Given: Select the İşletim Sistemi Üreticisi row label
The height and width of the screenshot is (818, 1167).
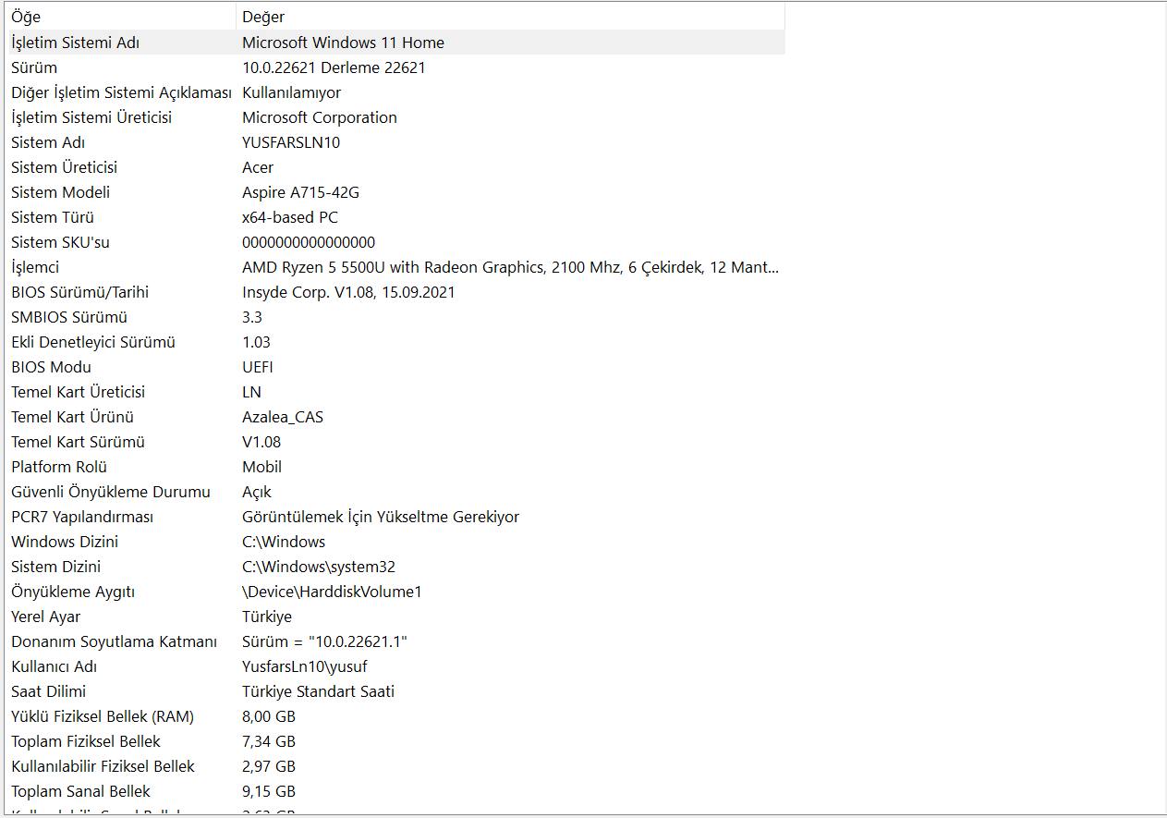Looking at the screenshot, I should 91,117.
